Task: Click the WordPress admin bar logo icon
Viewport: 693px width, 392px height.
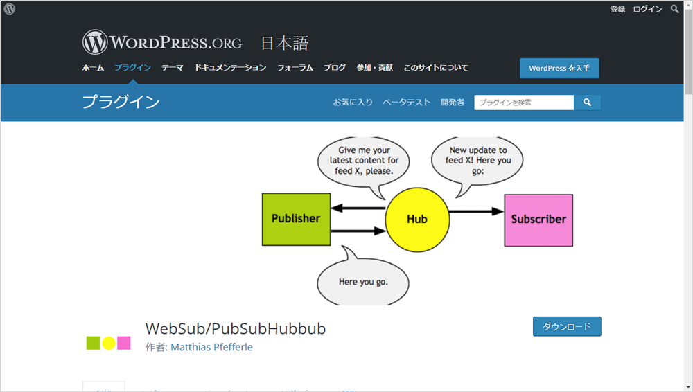Action: (9, 9)
